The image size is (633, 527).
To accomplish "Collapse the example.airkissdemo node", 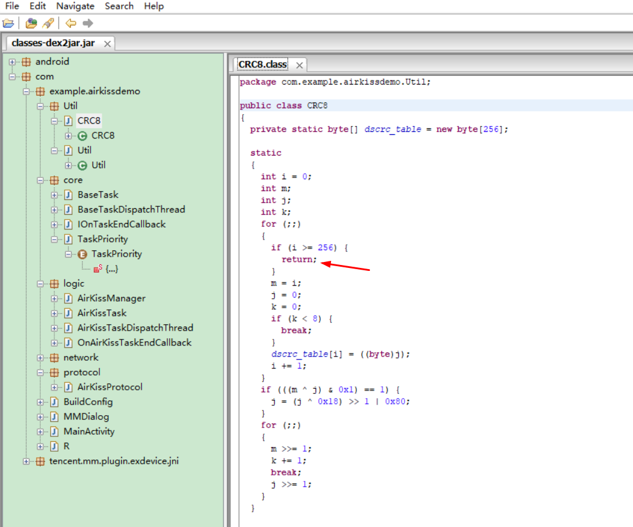I will 26,92.
